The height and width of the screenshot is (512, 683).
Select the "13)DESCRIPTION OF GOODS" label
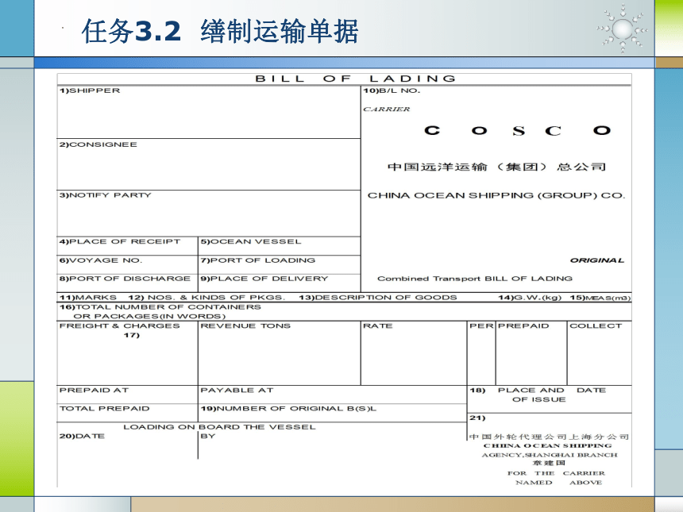378,298
